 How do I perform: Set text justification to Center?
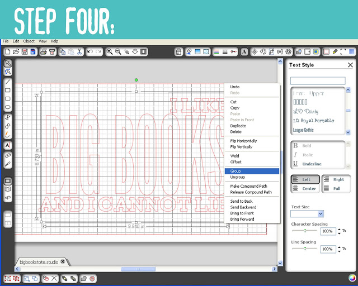305,189
